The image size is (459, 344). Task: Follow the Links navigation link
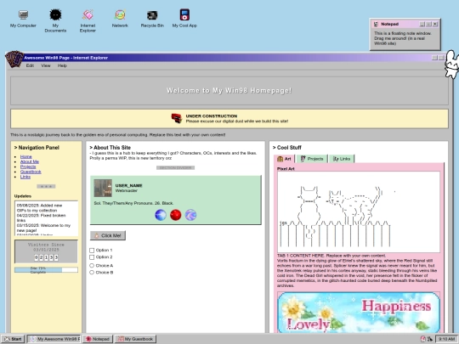click(25, 177)
